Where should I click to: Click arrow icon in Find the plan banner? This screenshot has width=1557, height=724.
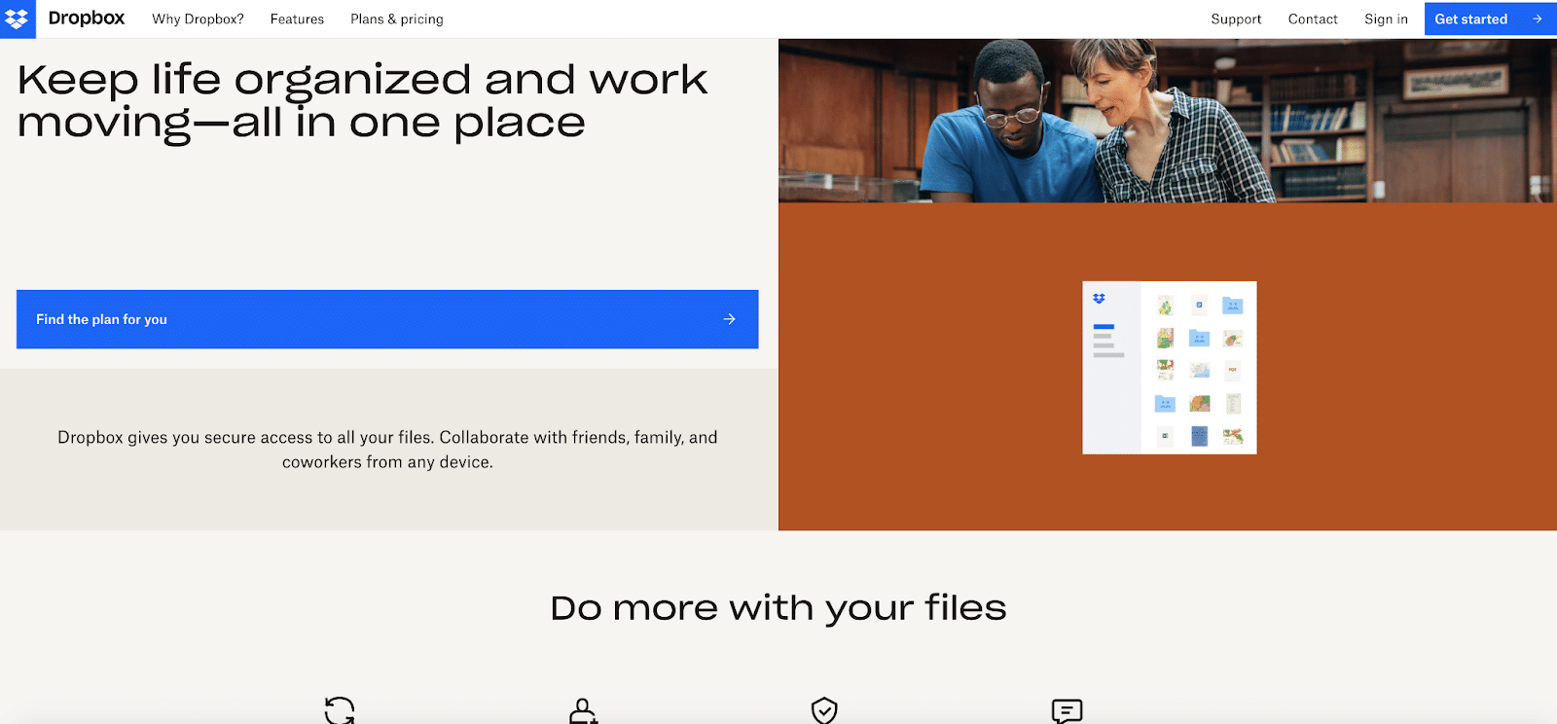coord(729,319)
